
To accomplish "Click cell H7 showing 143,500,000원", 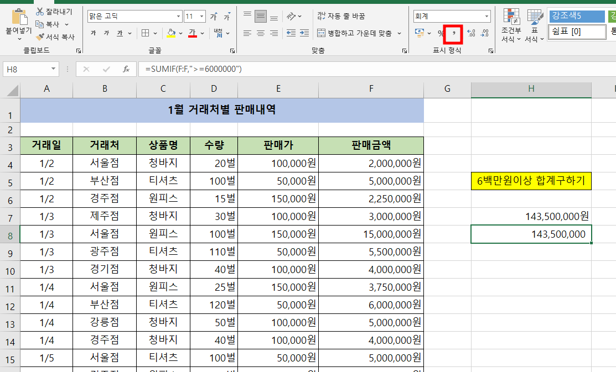I will (x=531, y=216).
